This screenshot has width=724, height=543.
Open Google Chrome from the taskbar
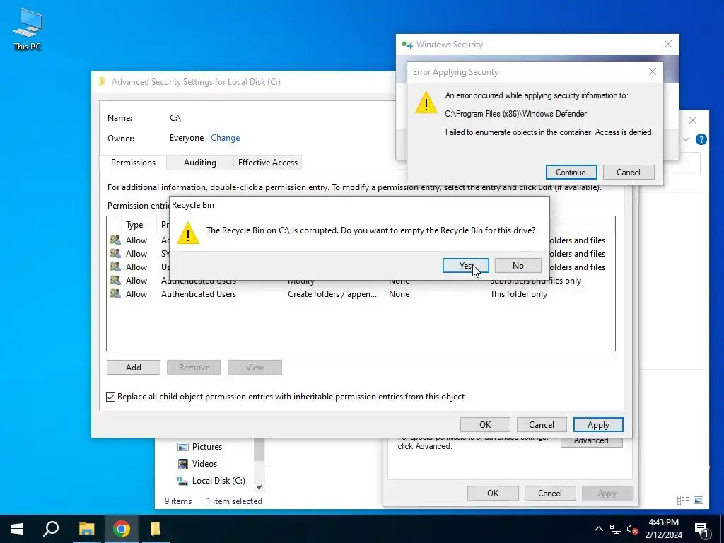(x=122, y=529)
